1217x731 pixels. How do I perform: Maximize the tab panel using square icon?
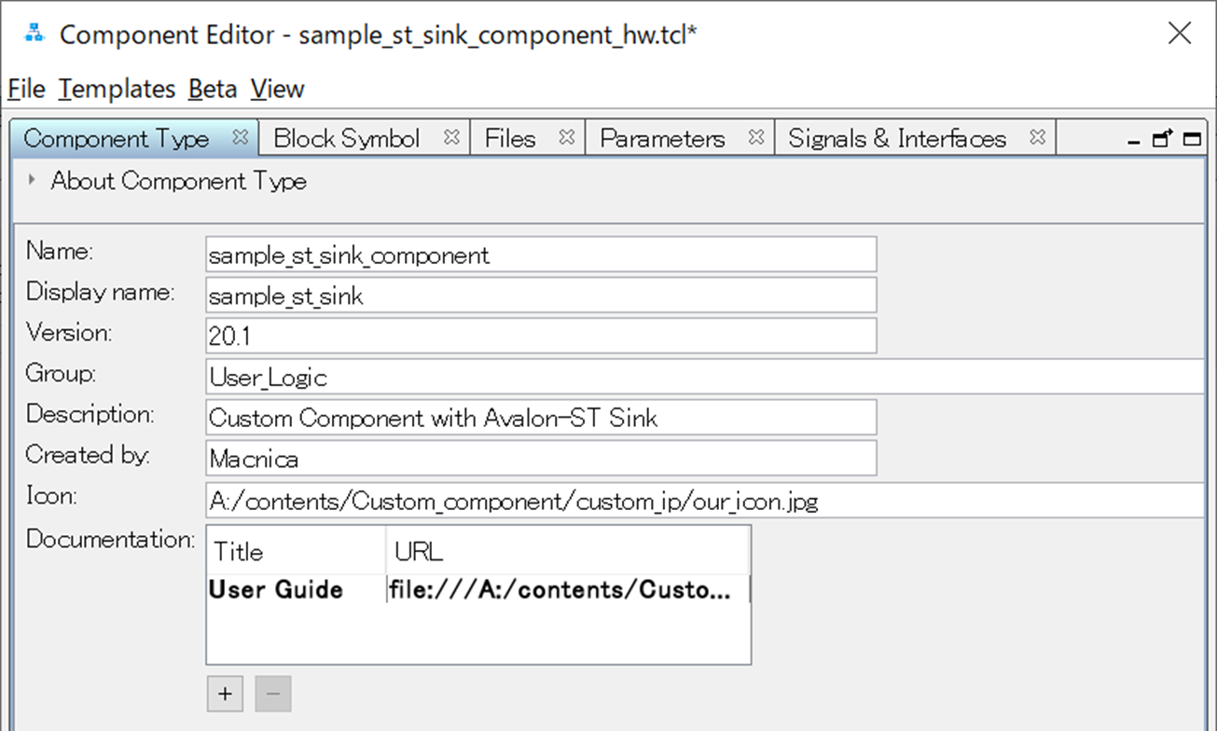[1192, 139]
